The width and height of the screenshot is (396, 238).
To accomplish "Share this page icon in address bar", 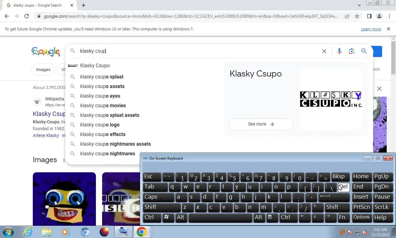I will click(347, 16).
